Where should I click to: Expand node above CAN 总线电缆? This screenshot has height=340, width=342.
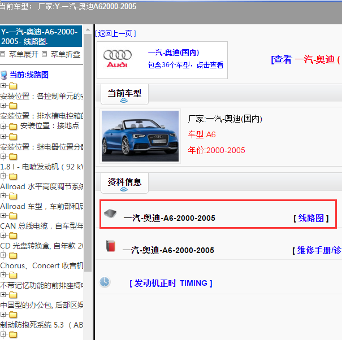(3, 216)
